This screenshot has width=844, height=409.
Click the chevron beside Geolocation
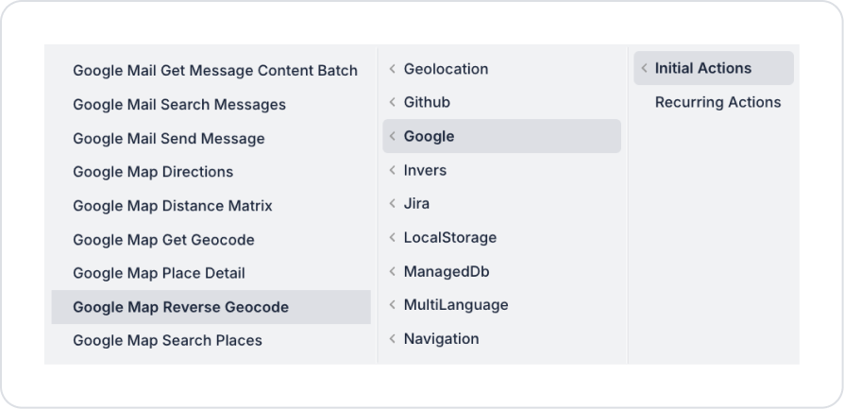coord(392,69)
